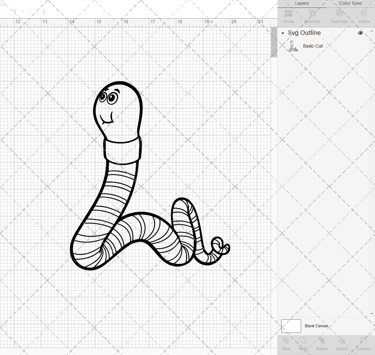Viewport: 375px width, 355px height.
Task: Collapse the Svg Outline layer group
Action: [x=283, y=33]
